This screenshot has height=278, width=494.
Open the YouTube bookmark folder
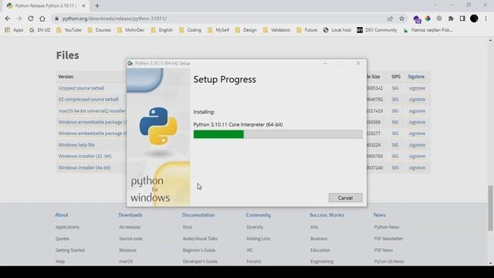click(x=69, y=30)
